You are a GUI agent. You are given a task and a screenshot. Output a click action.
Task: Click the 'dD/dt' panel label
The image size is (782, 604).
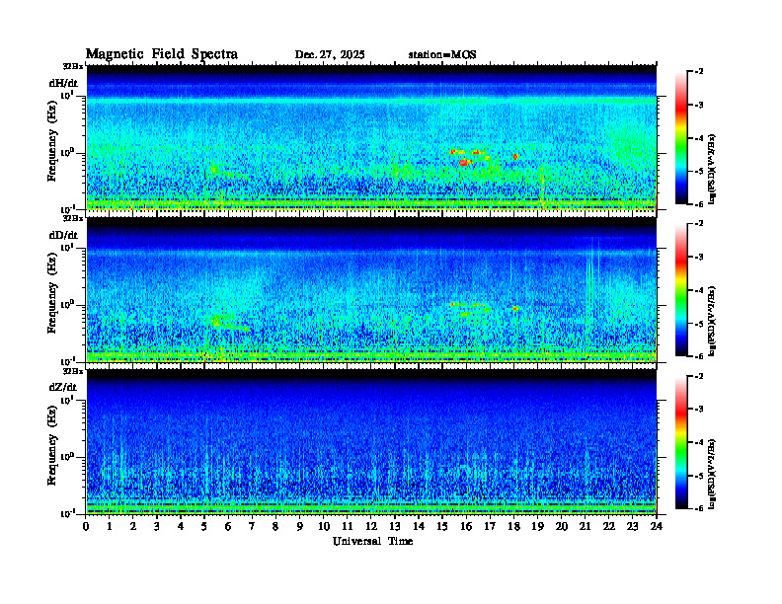click(63, 235)
